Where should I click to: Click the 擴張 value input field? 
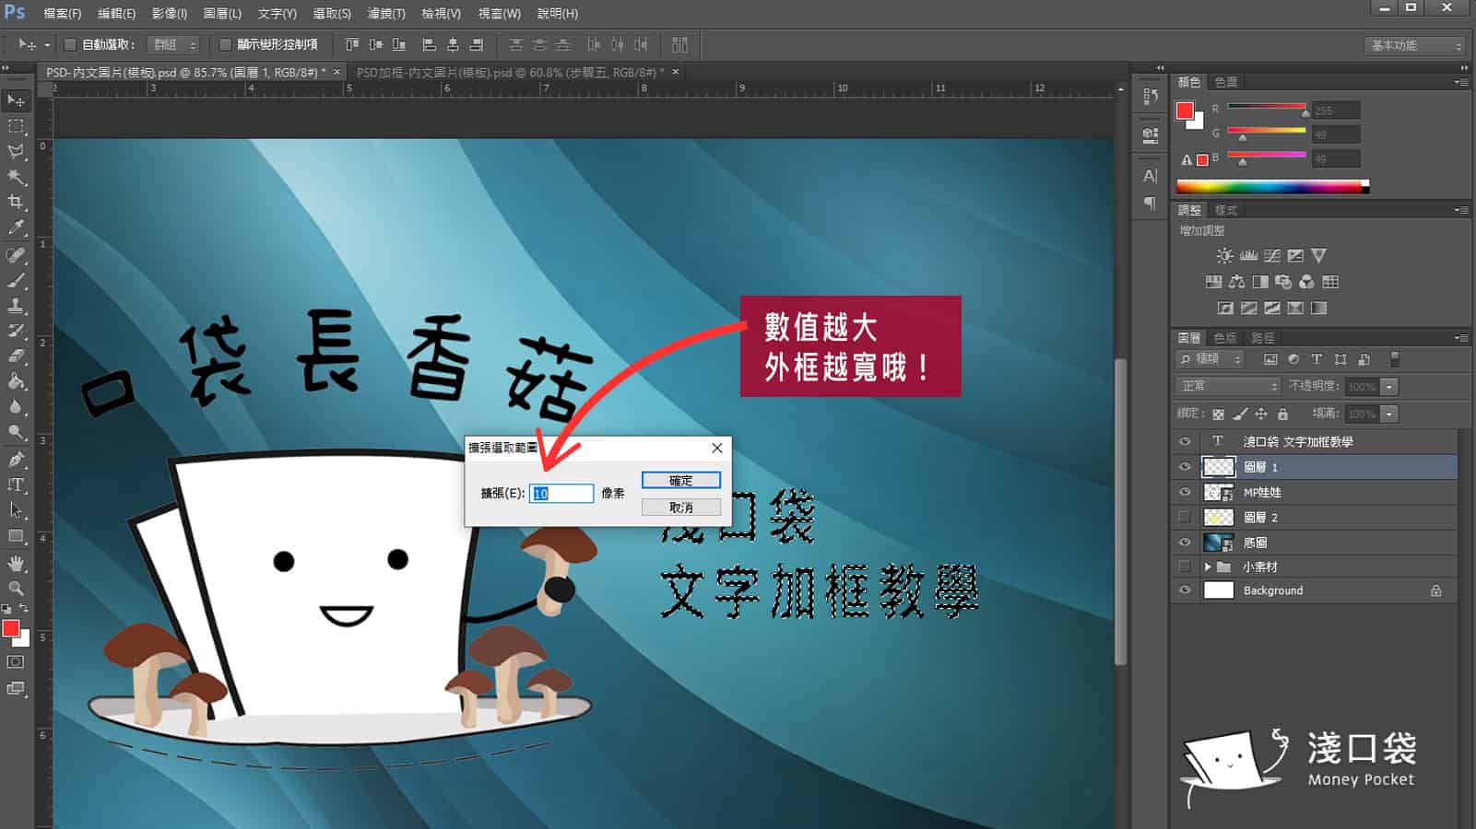pyautogui.click(x=561, y=494)
